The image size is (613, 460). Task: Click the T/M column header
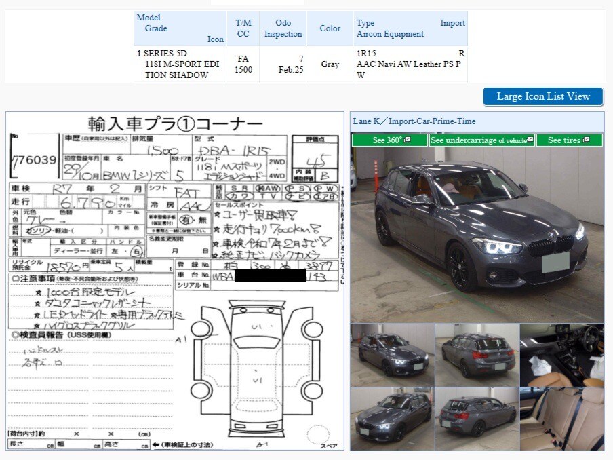243,23
